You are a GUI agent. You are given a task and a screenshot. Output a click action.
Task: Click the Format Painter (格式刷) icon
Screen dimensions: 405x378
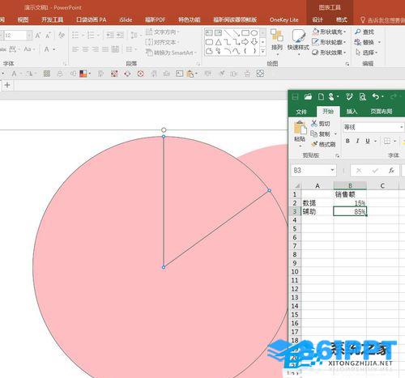pyautogui.click(x=314, y=144)
